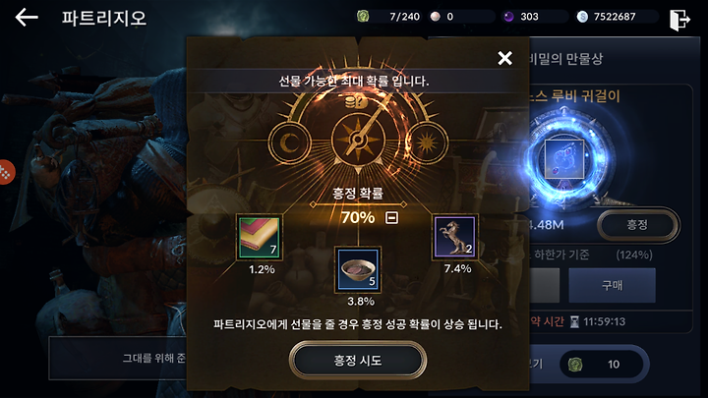Tap the refresh cost button showing 10
The height and width of the screenshot is (398, 708).
(x=602, y=364)
